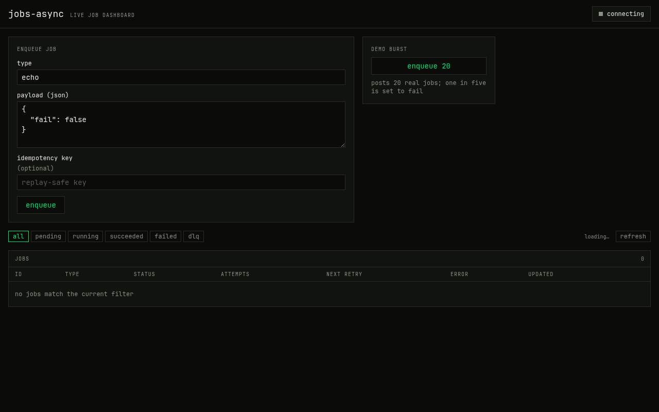This screenshot has width=659, height=412.
Task: Click the enqueue 20 burst button
Action: tap(429, 66)
